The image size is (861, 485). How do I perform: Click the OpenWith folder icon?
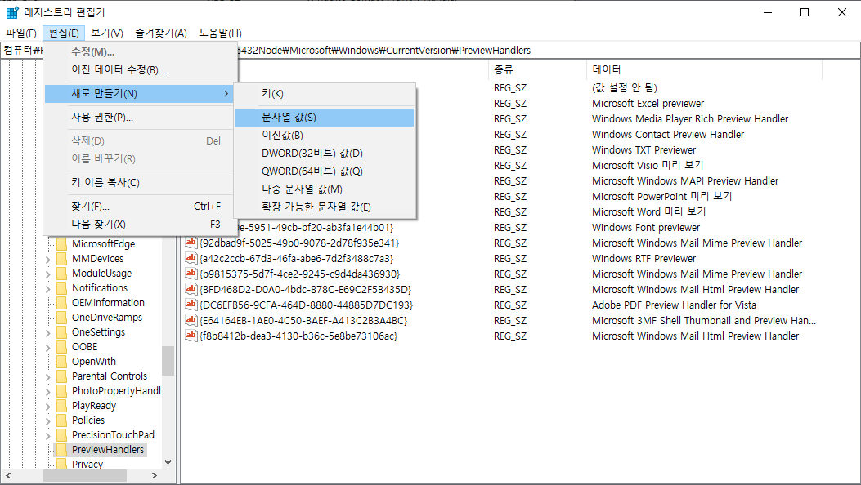coord(61,362)
